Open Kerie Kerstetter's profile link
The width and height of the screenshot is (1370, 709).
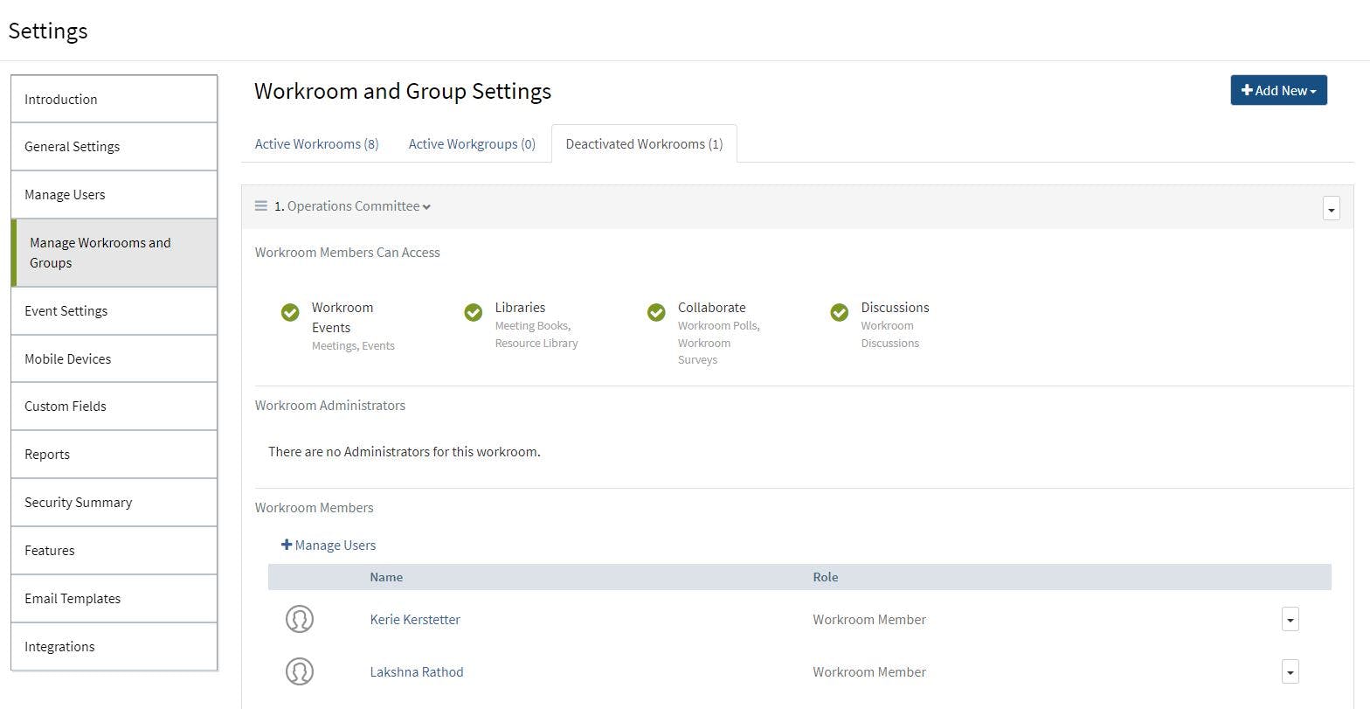coord(415,619)
